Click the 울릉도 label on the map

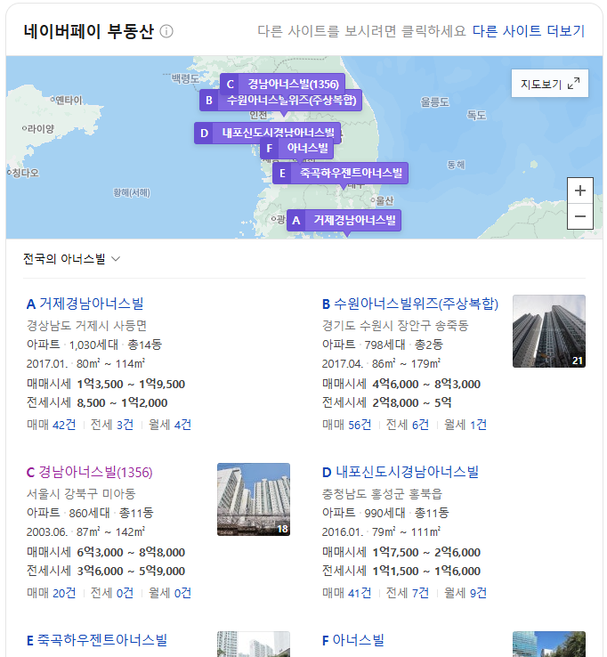tap(435, 101)
